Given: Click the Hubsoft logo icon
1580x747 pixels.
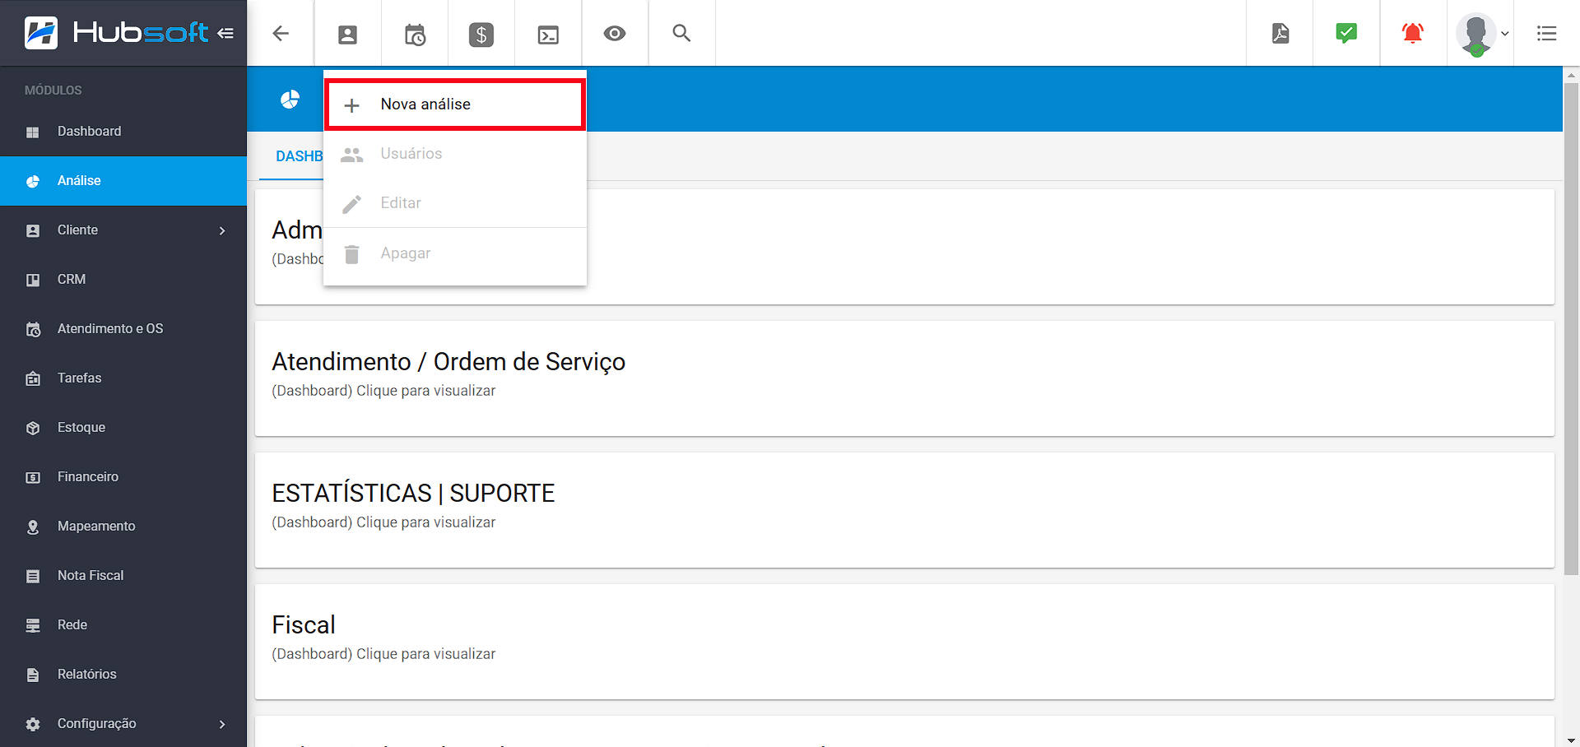Looking at the screenshot, I should click(41, 33).
